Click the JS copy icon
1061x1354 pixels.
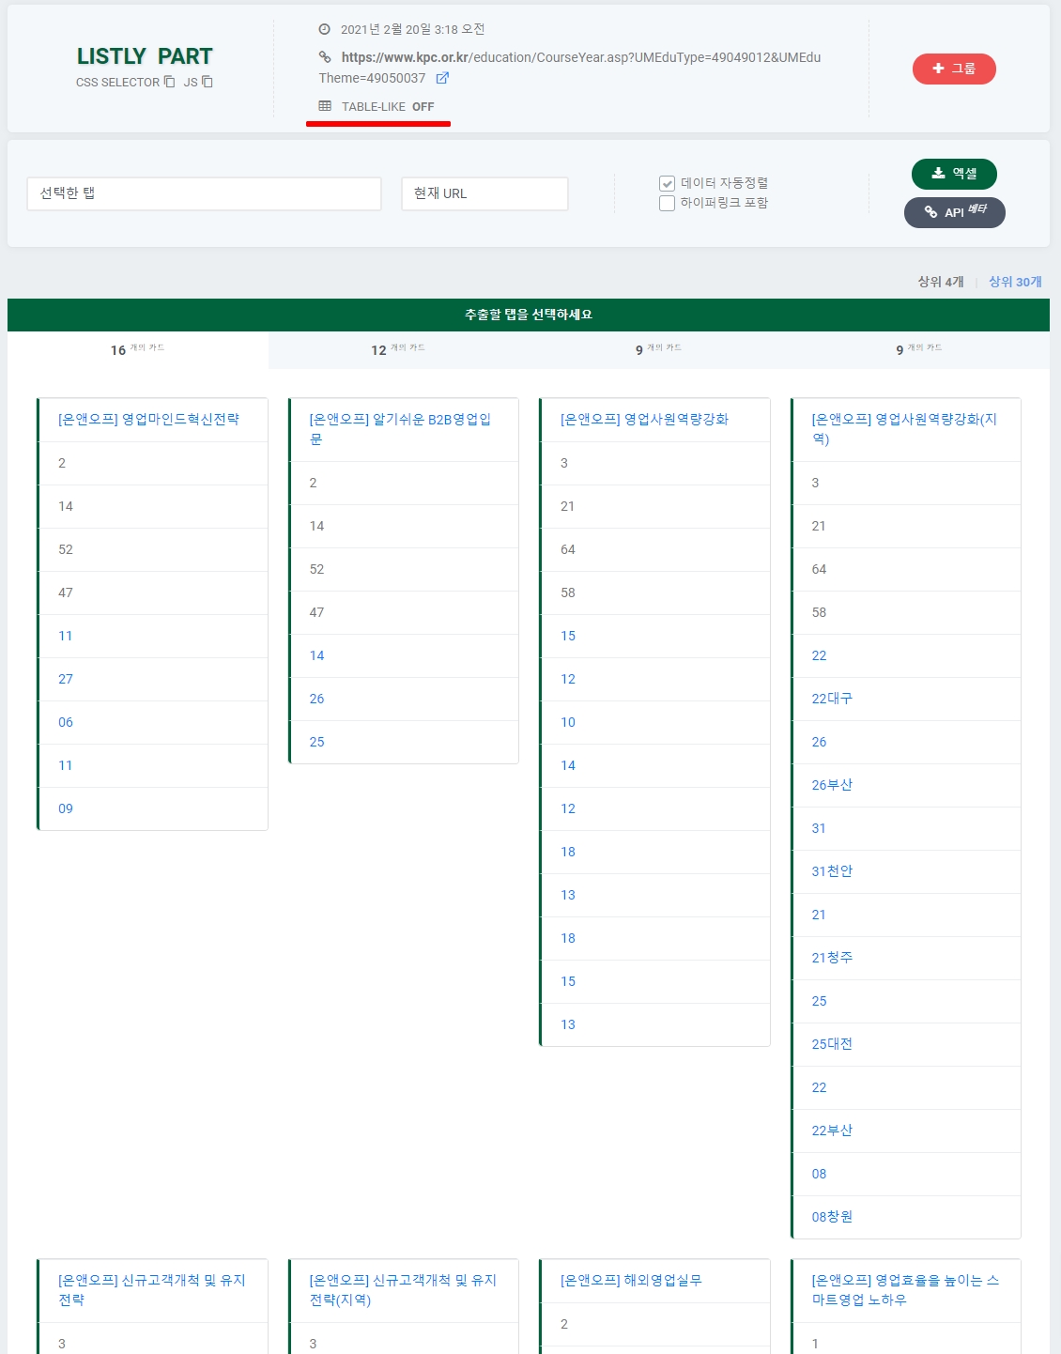click(x=208, y=82)
